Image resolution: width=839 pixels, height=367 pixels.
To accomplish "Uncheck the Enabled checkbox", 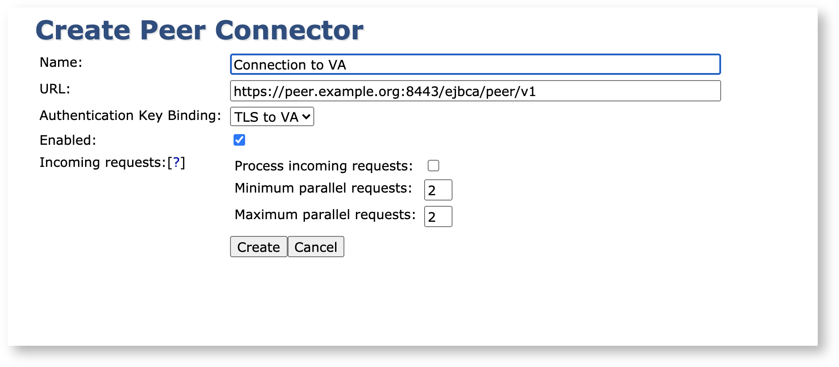I will pos(239,140).
